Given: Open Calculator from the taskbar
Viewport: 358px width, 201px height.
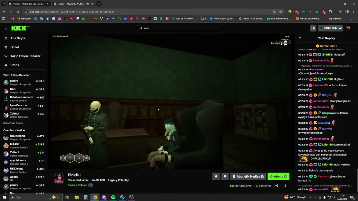Looking at the screenshot, I should [86, 197].
